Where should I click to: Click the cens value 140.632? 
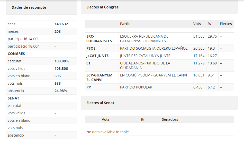point(61,24)
